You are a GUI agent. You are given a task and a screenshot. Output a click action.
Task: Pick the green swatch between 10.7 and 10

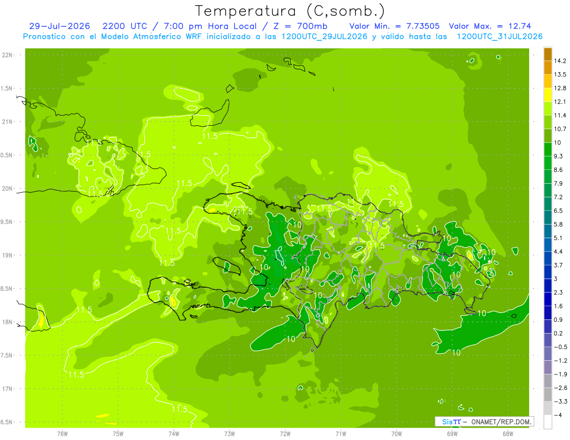(548, 136)
